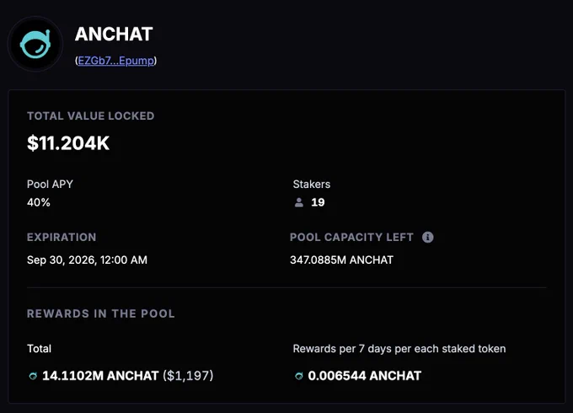Click the stakers count 19
Image resolution: width=573 pixels, height=413 pixels.
click(x=318, y=202)
